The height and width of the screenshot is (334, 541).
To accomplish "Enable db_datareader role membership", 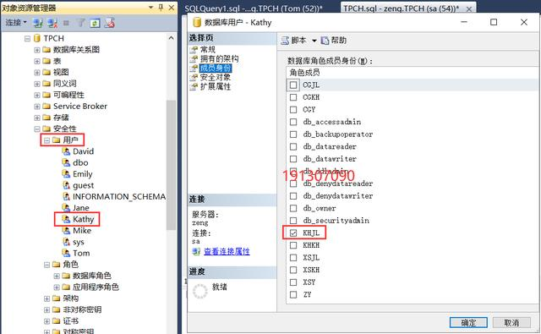I will (x=293, y=146).
